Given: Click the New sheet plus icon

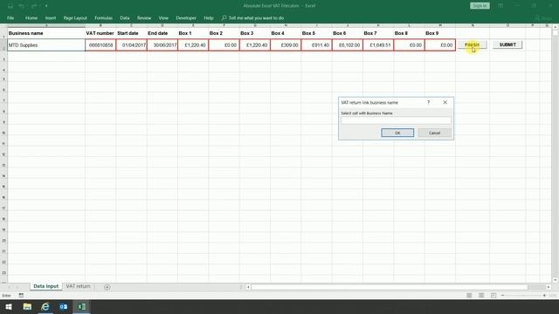Looking at the screenshot, I should coord(107,287).
